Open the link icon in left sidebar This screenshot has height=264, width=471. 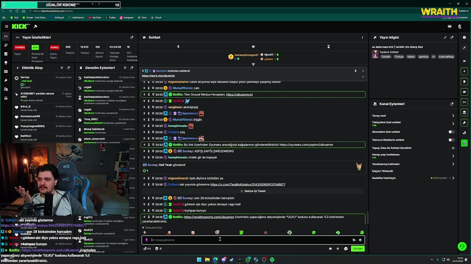tap(6, 45)
